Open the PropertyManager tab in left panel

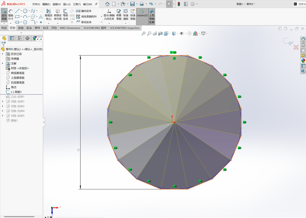tap(12, 39)
